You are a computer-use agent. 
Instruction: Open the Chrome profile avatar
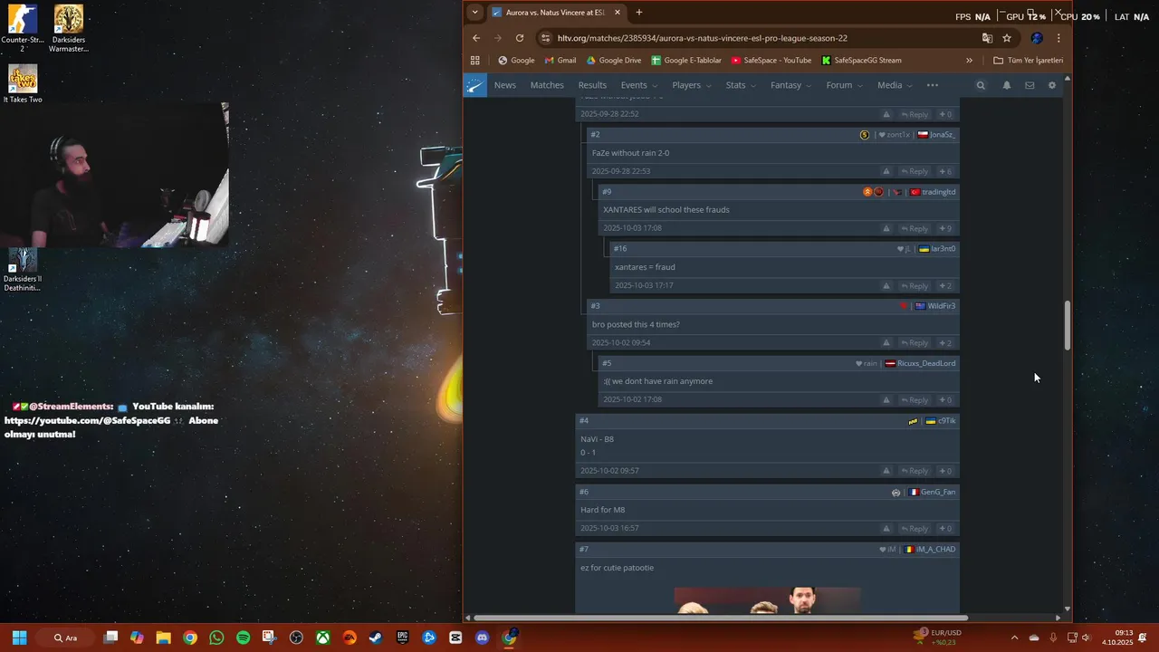pyautogui.click(x=1037, y=38)
